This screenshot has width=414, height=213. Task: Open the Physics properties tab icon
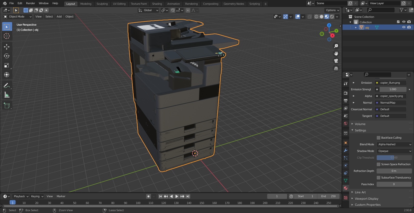point(346,165)
